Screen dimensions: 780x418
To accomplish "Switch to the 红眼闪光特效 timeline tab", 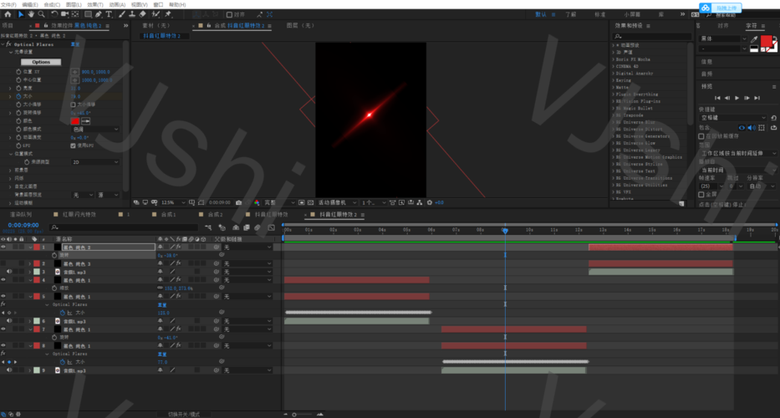I will pos(79,215).
